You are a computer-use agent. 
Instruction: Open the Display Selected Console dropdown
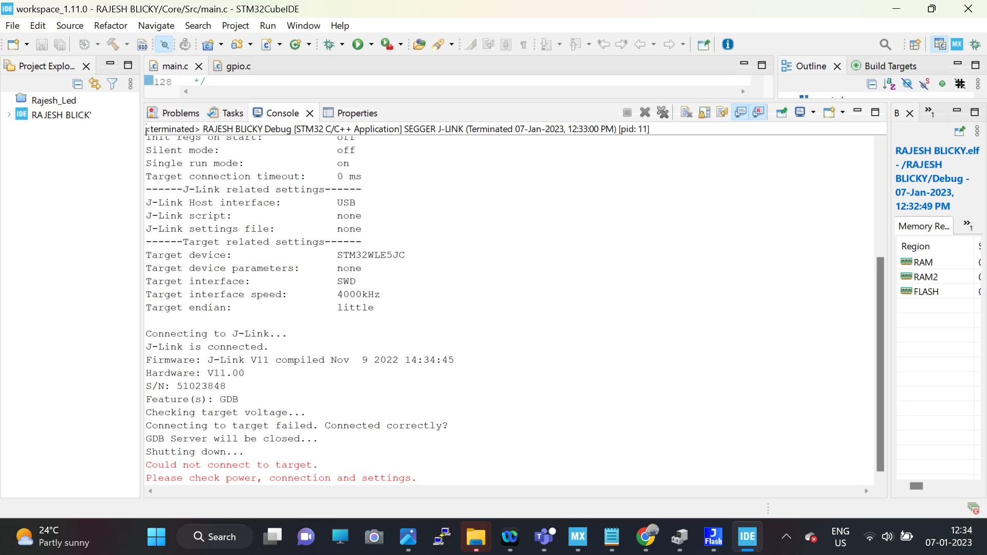pos(813,113)
